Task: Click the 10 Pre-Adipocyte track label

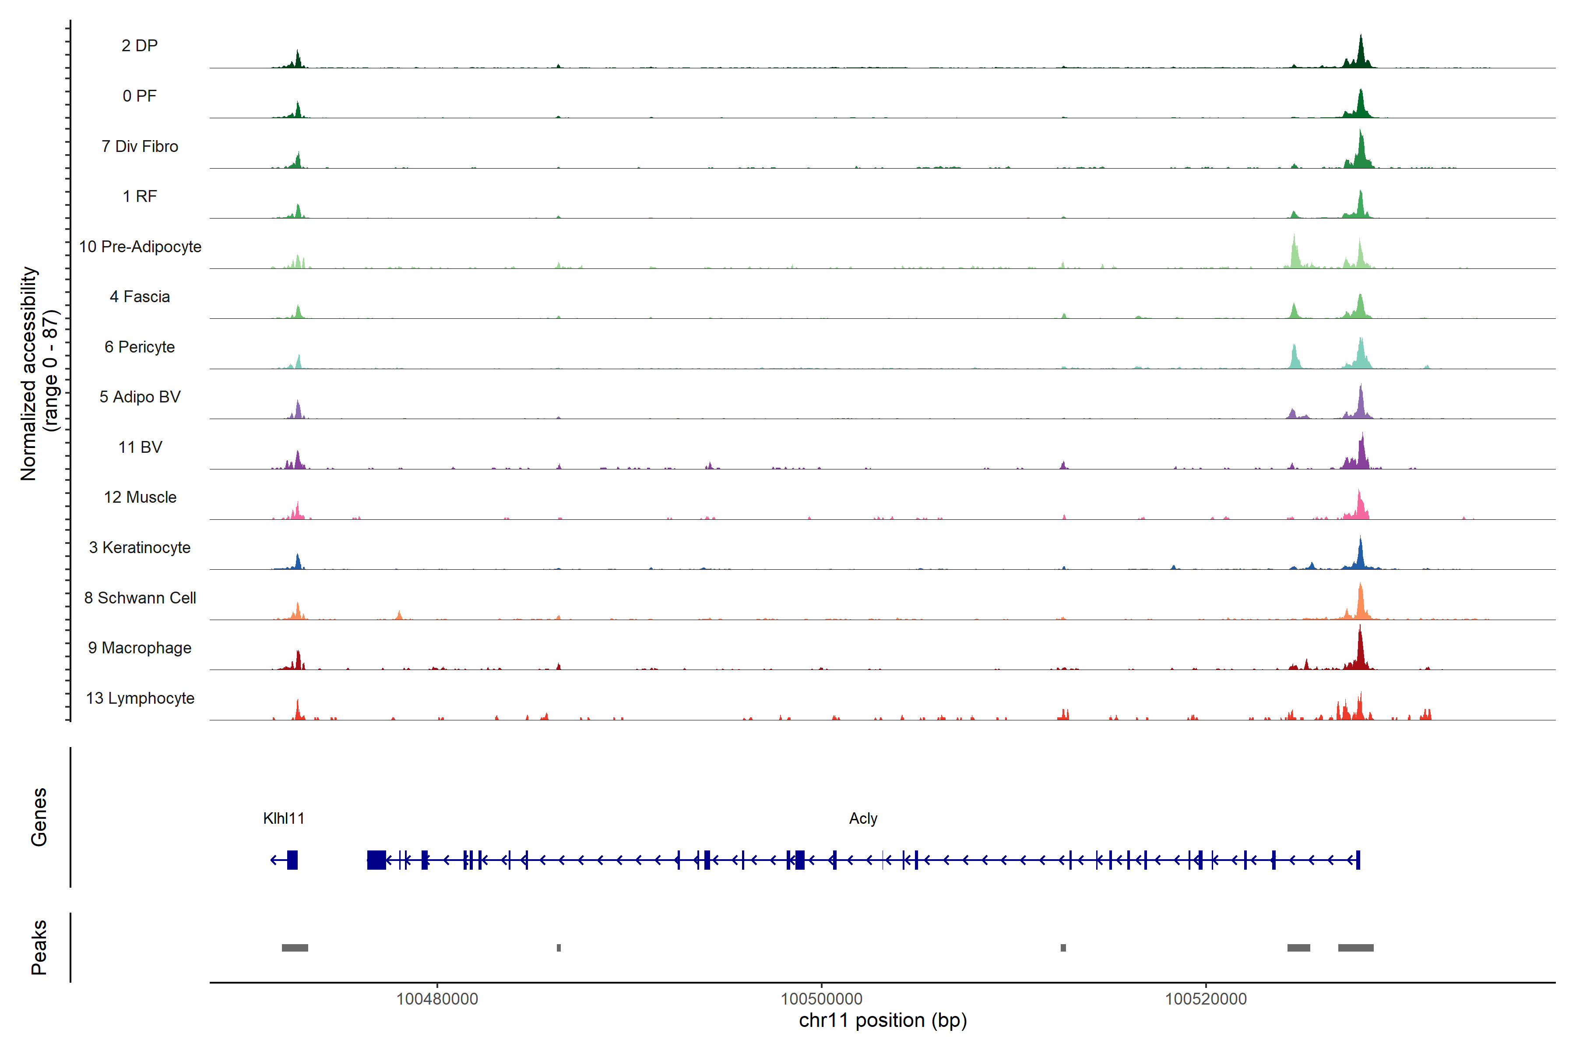Action: click(x=140, y=247)
